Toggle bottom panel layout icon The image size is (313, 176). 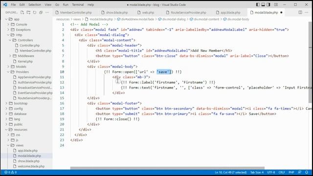(263, 4)
